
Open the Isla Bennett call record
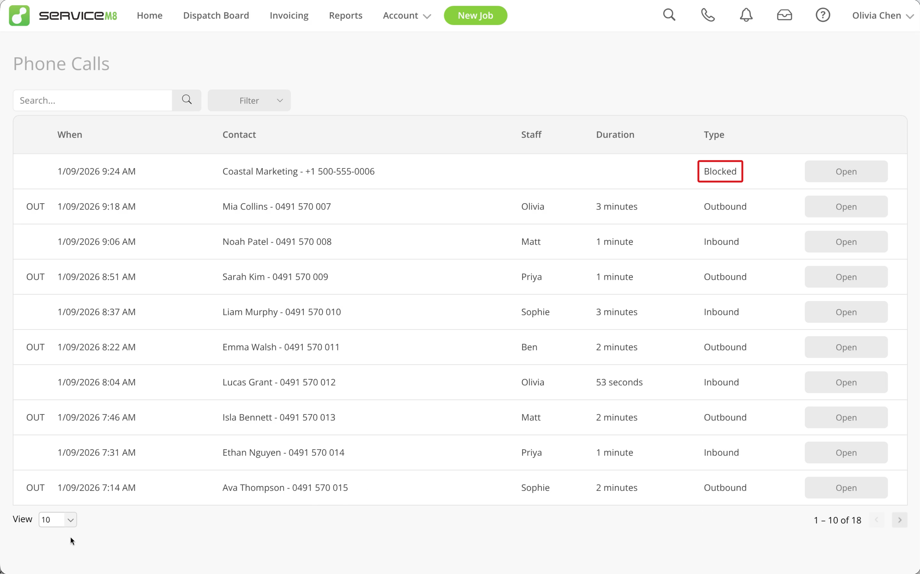[846, 417]
